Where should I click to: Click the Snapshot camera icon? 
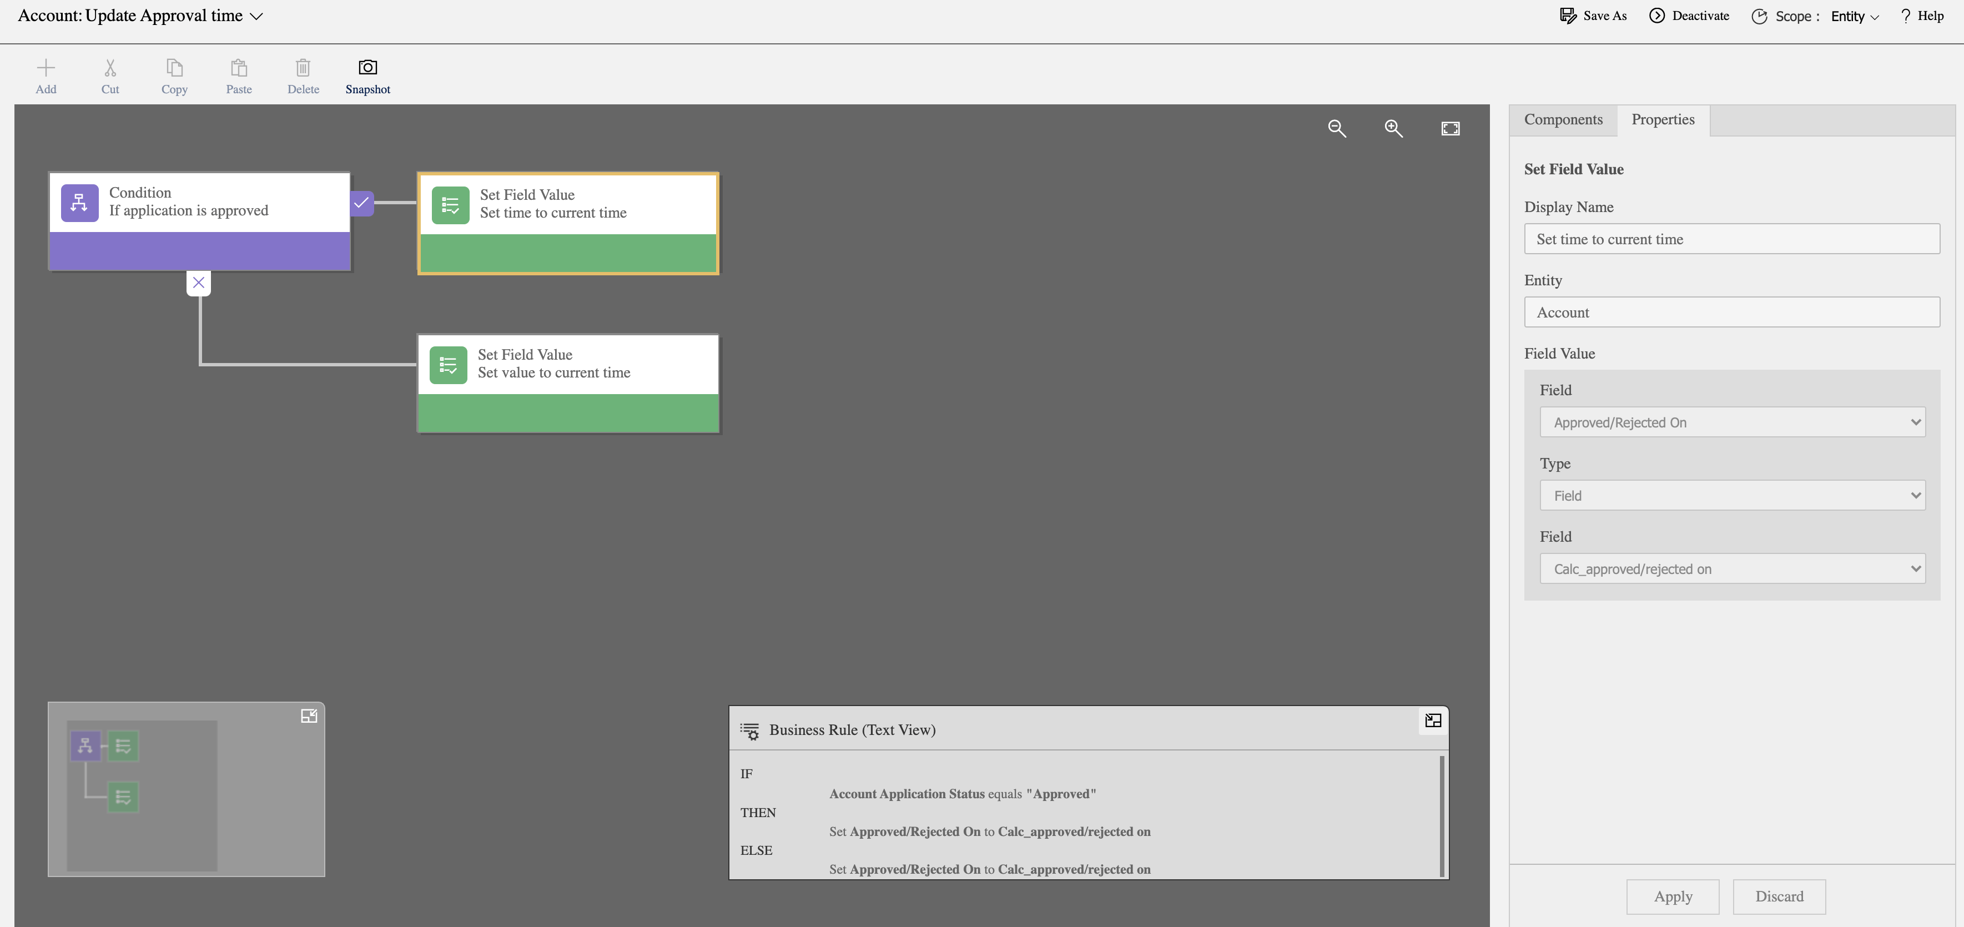click(x=367, y=68)
